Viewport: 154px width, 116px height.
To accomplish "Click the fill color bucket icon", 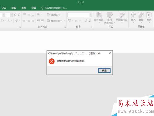I will point(2,21).
